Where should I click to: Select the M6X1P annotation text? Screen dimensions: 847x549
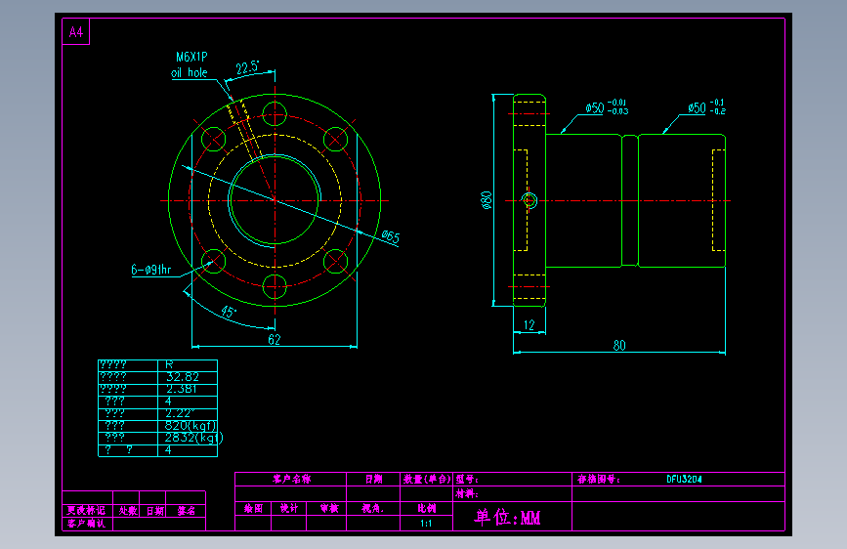pos(191,57)
